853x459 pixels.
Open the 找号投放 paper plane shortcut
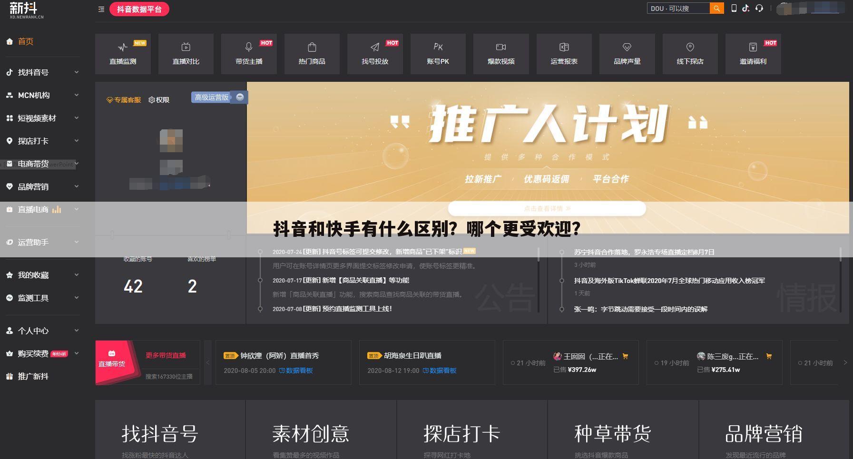(375, 54)
